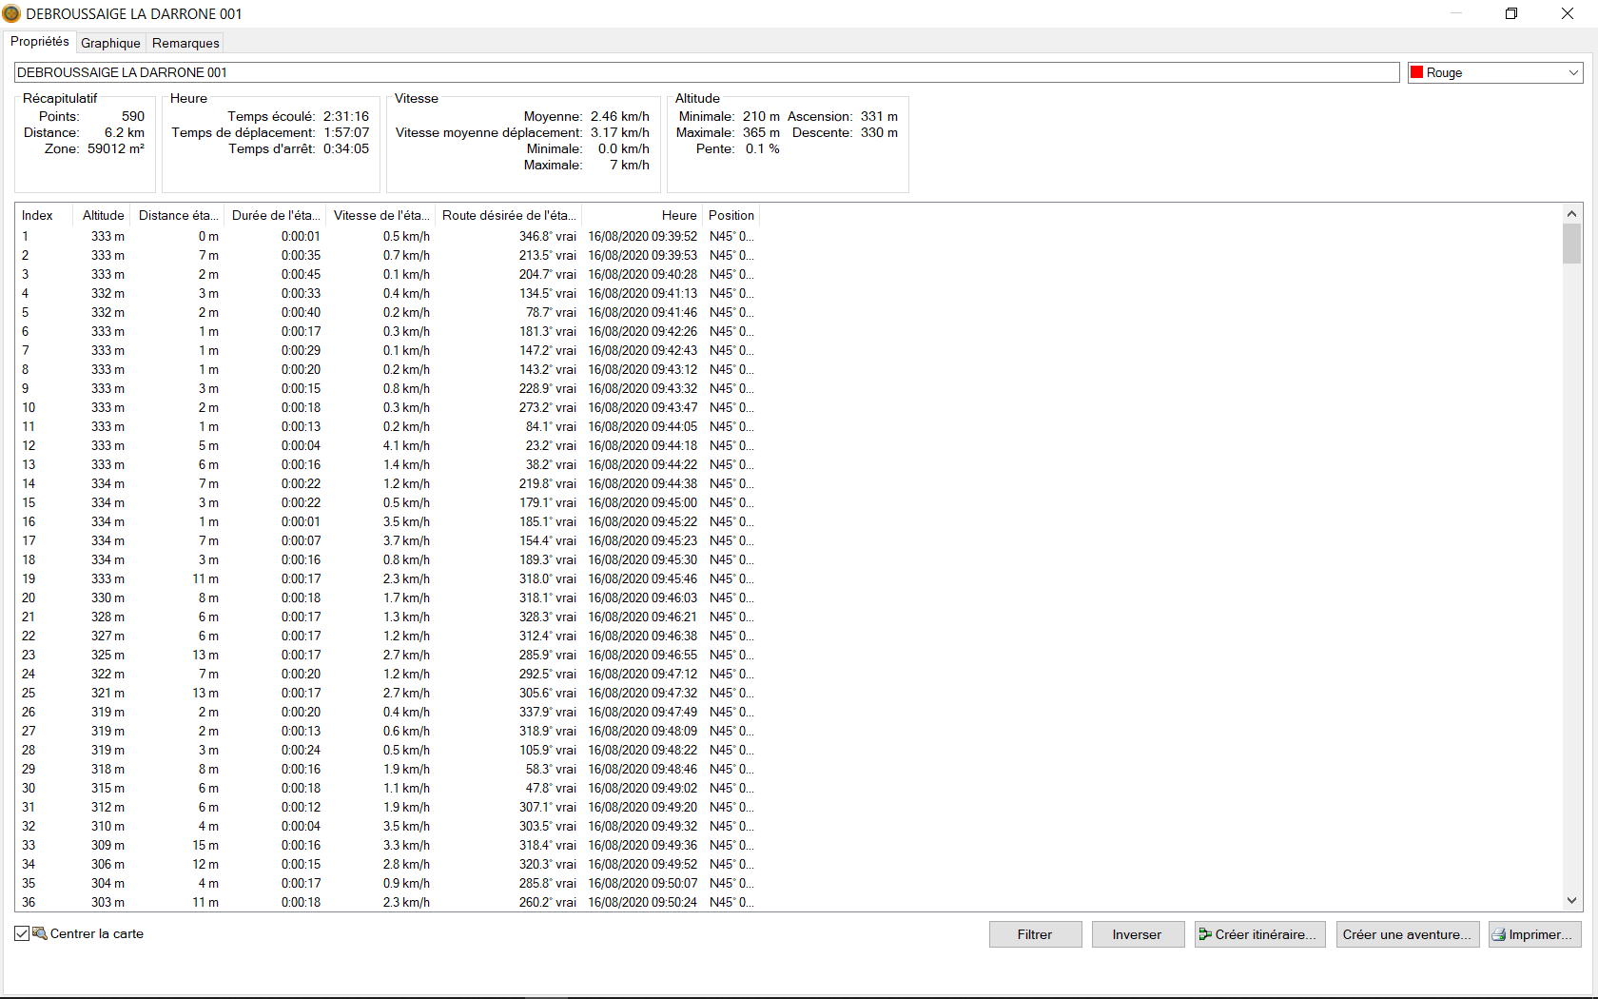Screen dimensions: 1598x999
Task: Click Temps d'arrêt 0:34:05 value
Action: [x=346, y=148]
